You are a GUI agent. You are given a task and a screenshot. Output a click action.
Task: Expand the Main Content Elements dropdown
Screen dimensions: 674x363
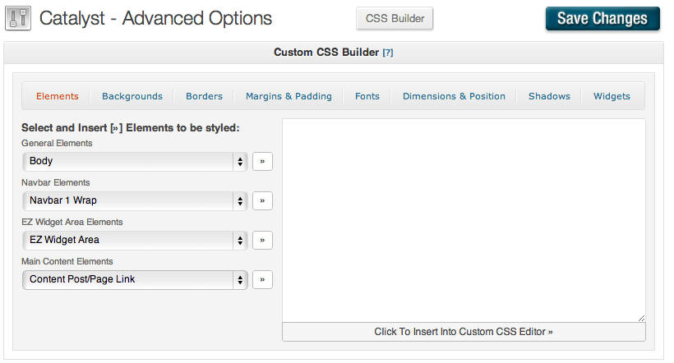[135, 280]
